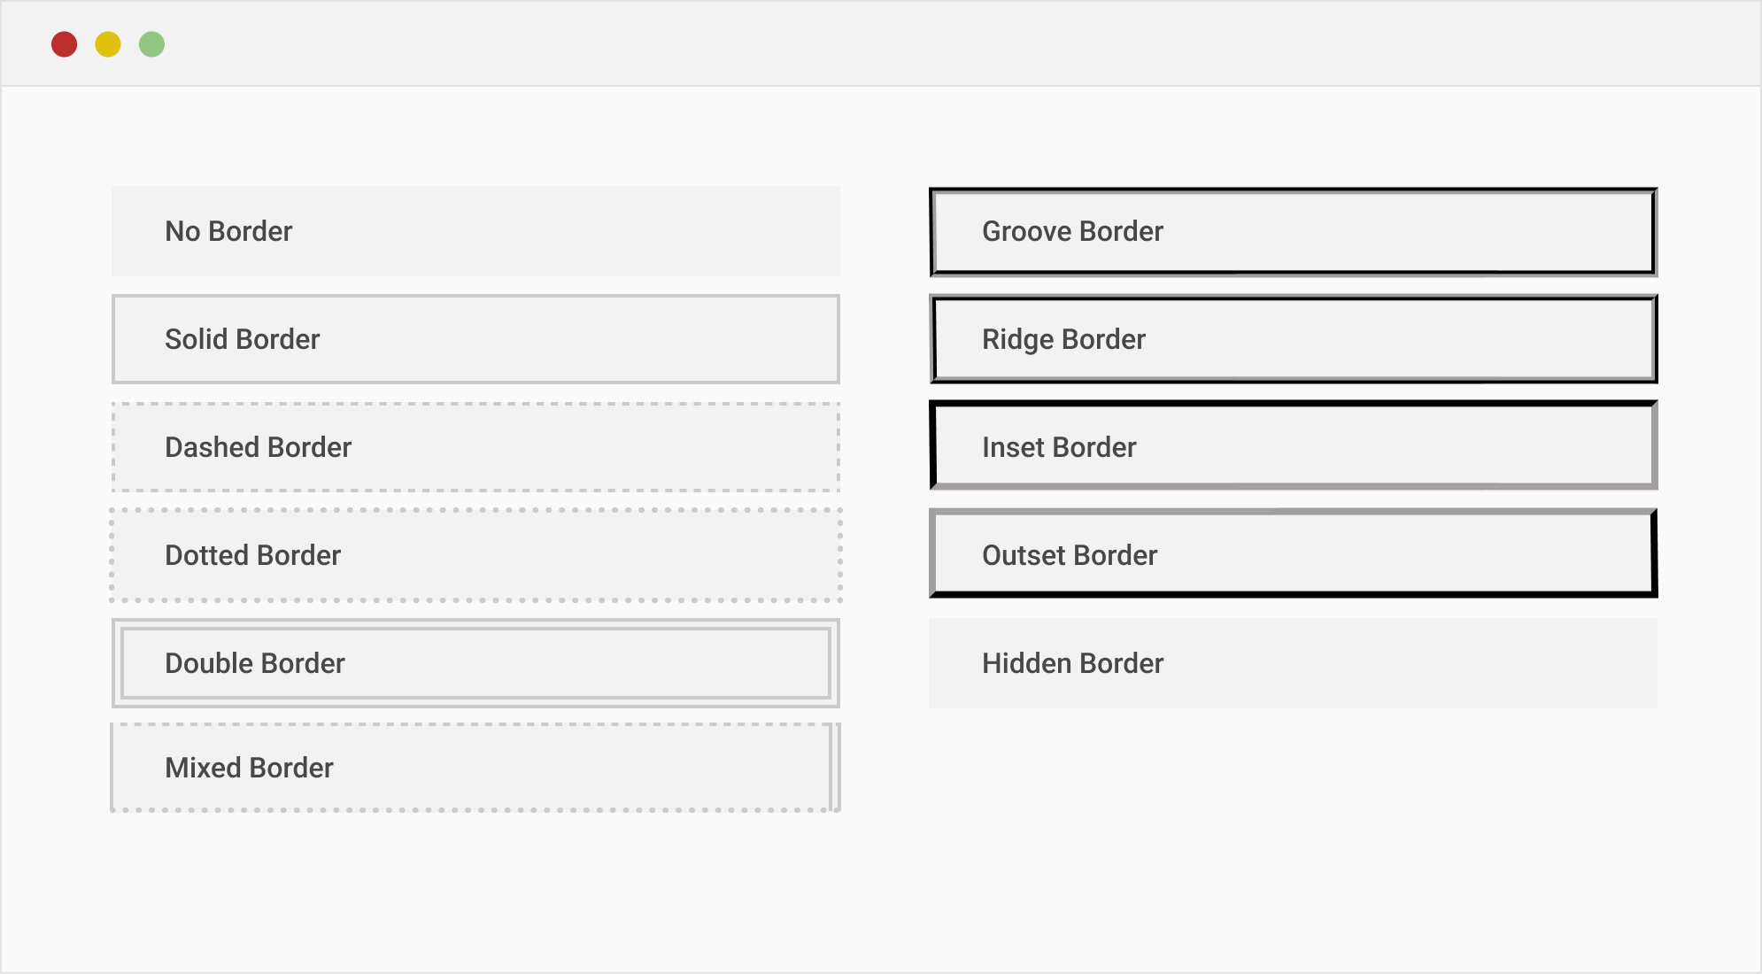
Task: Select the Dotted Border element
Action: pyautogui.click(x=475, y=555)
